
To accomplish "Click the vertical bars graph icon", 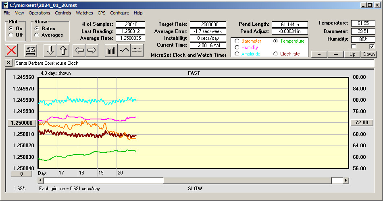I will click(111, 50).
